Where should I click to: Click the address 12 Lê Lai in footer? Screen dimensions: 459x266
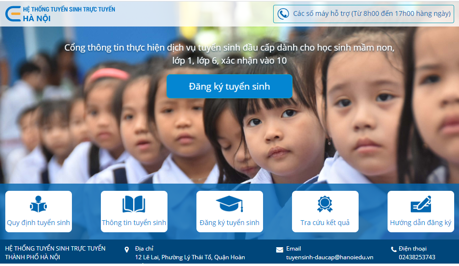pos(190,257)
